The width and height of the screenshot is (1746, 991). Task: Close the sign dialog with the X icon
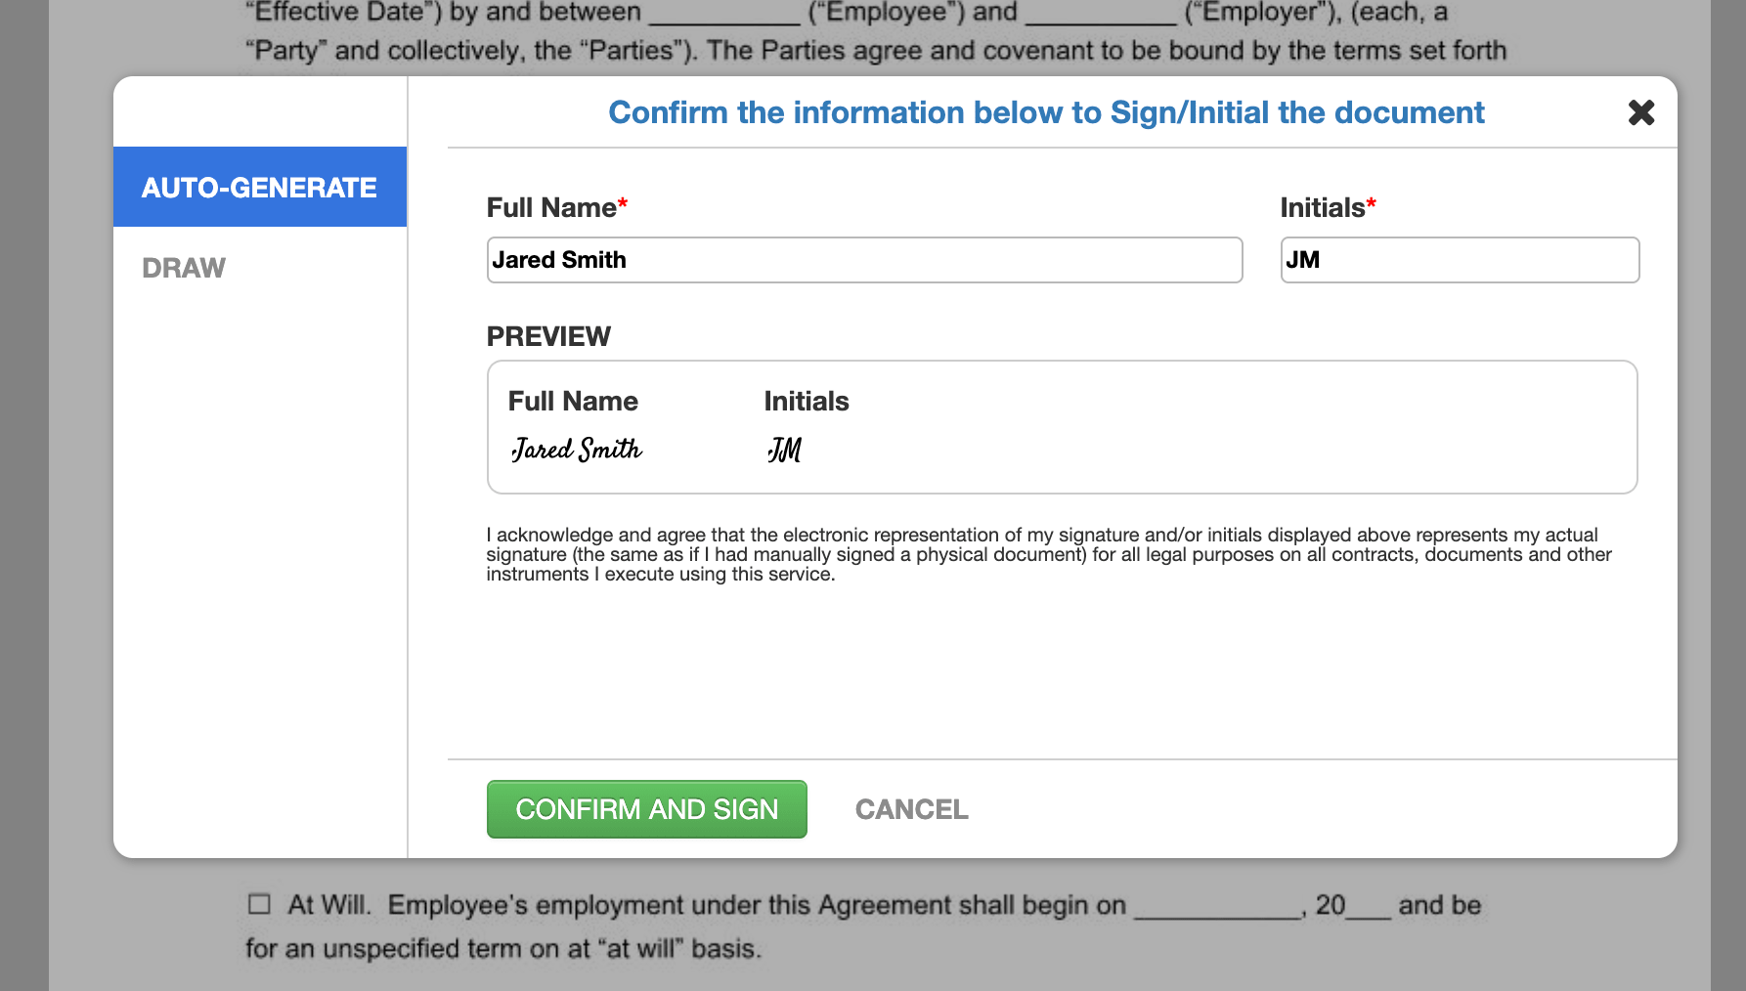click(1640, 112)
